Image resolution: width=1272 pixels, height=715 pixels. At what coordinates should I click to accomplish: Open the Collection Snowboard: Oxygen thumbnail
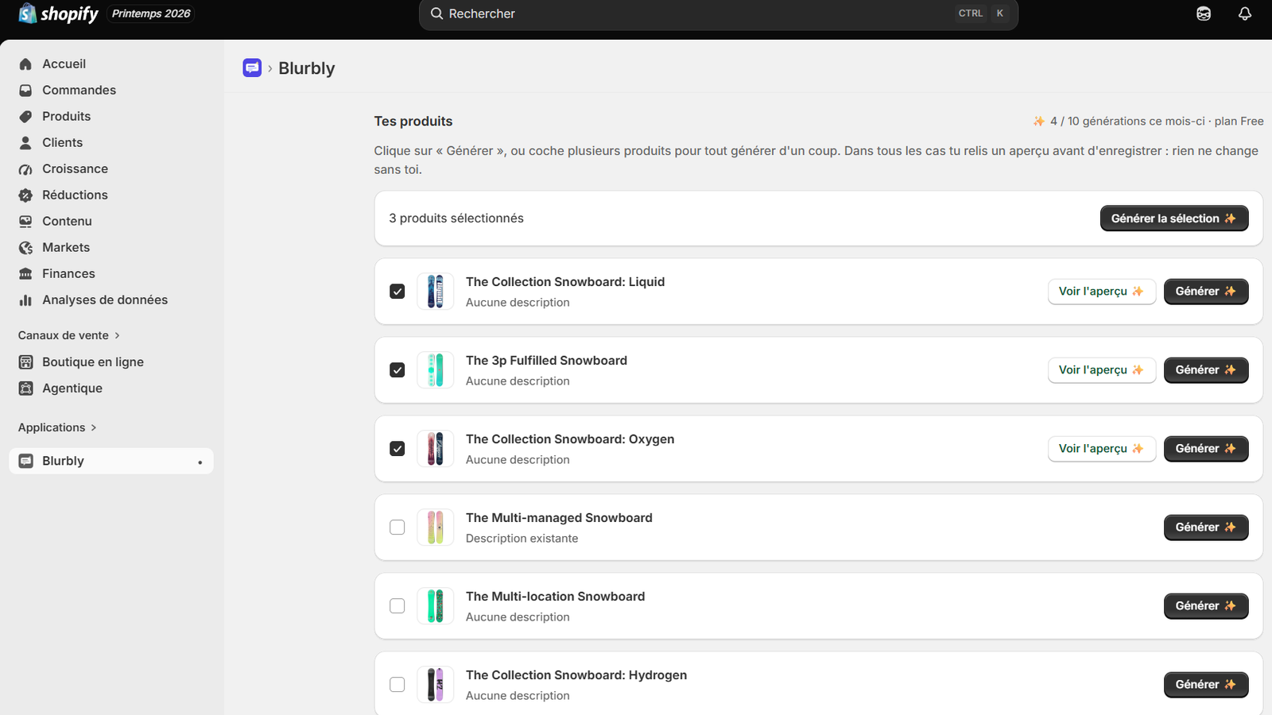tap(436, 449)
